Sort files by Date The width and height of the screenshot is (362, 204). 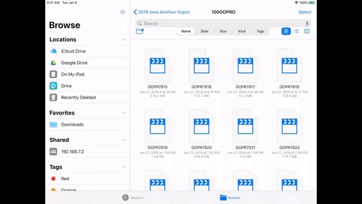(x=205, y=31)
